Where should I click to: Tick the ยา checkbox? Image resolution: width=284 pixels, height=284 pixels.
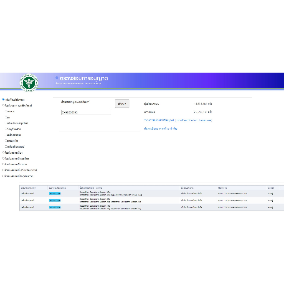pos(6,117)
